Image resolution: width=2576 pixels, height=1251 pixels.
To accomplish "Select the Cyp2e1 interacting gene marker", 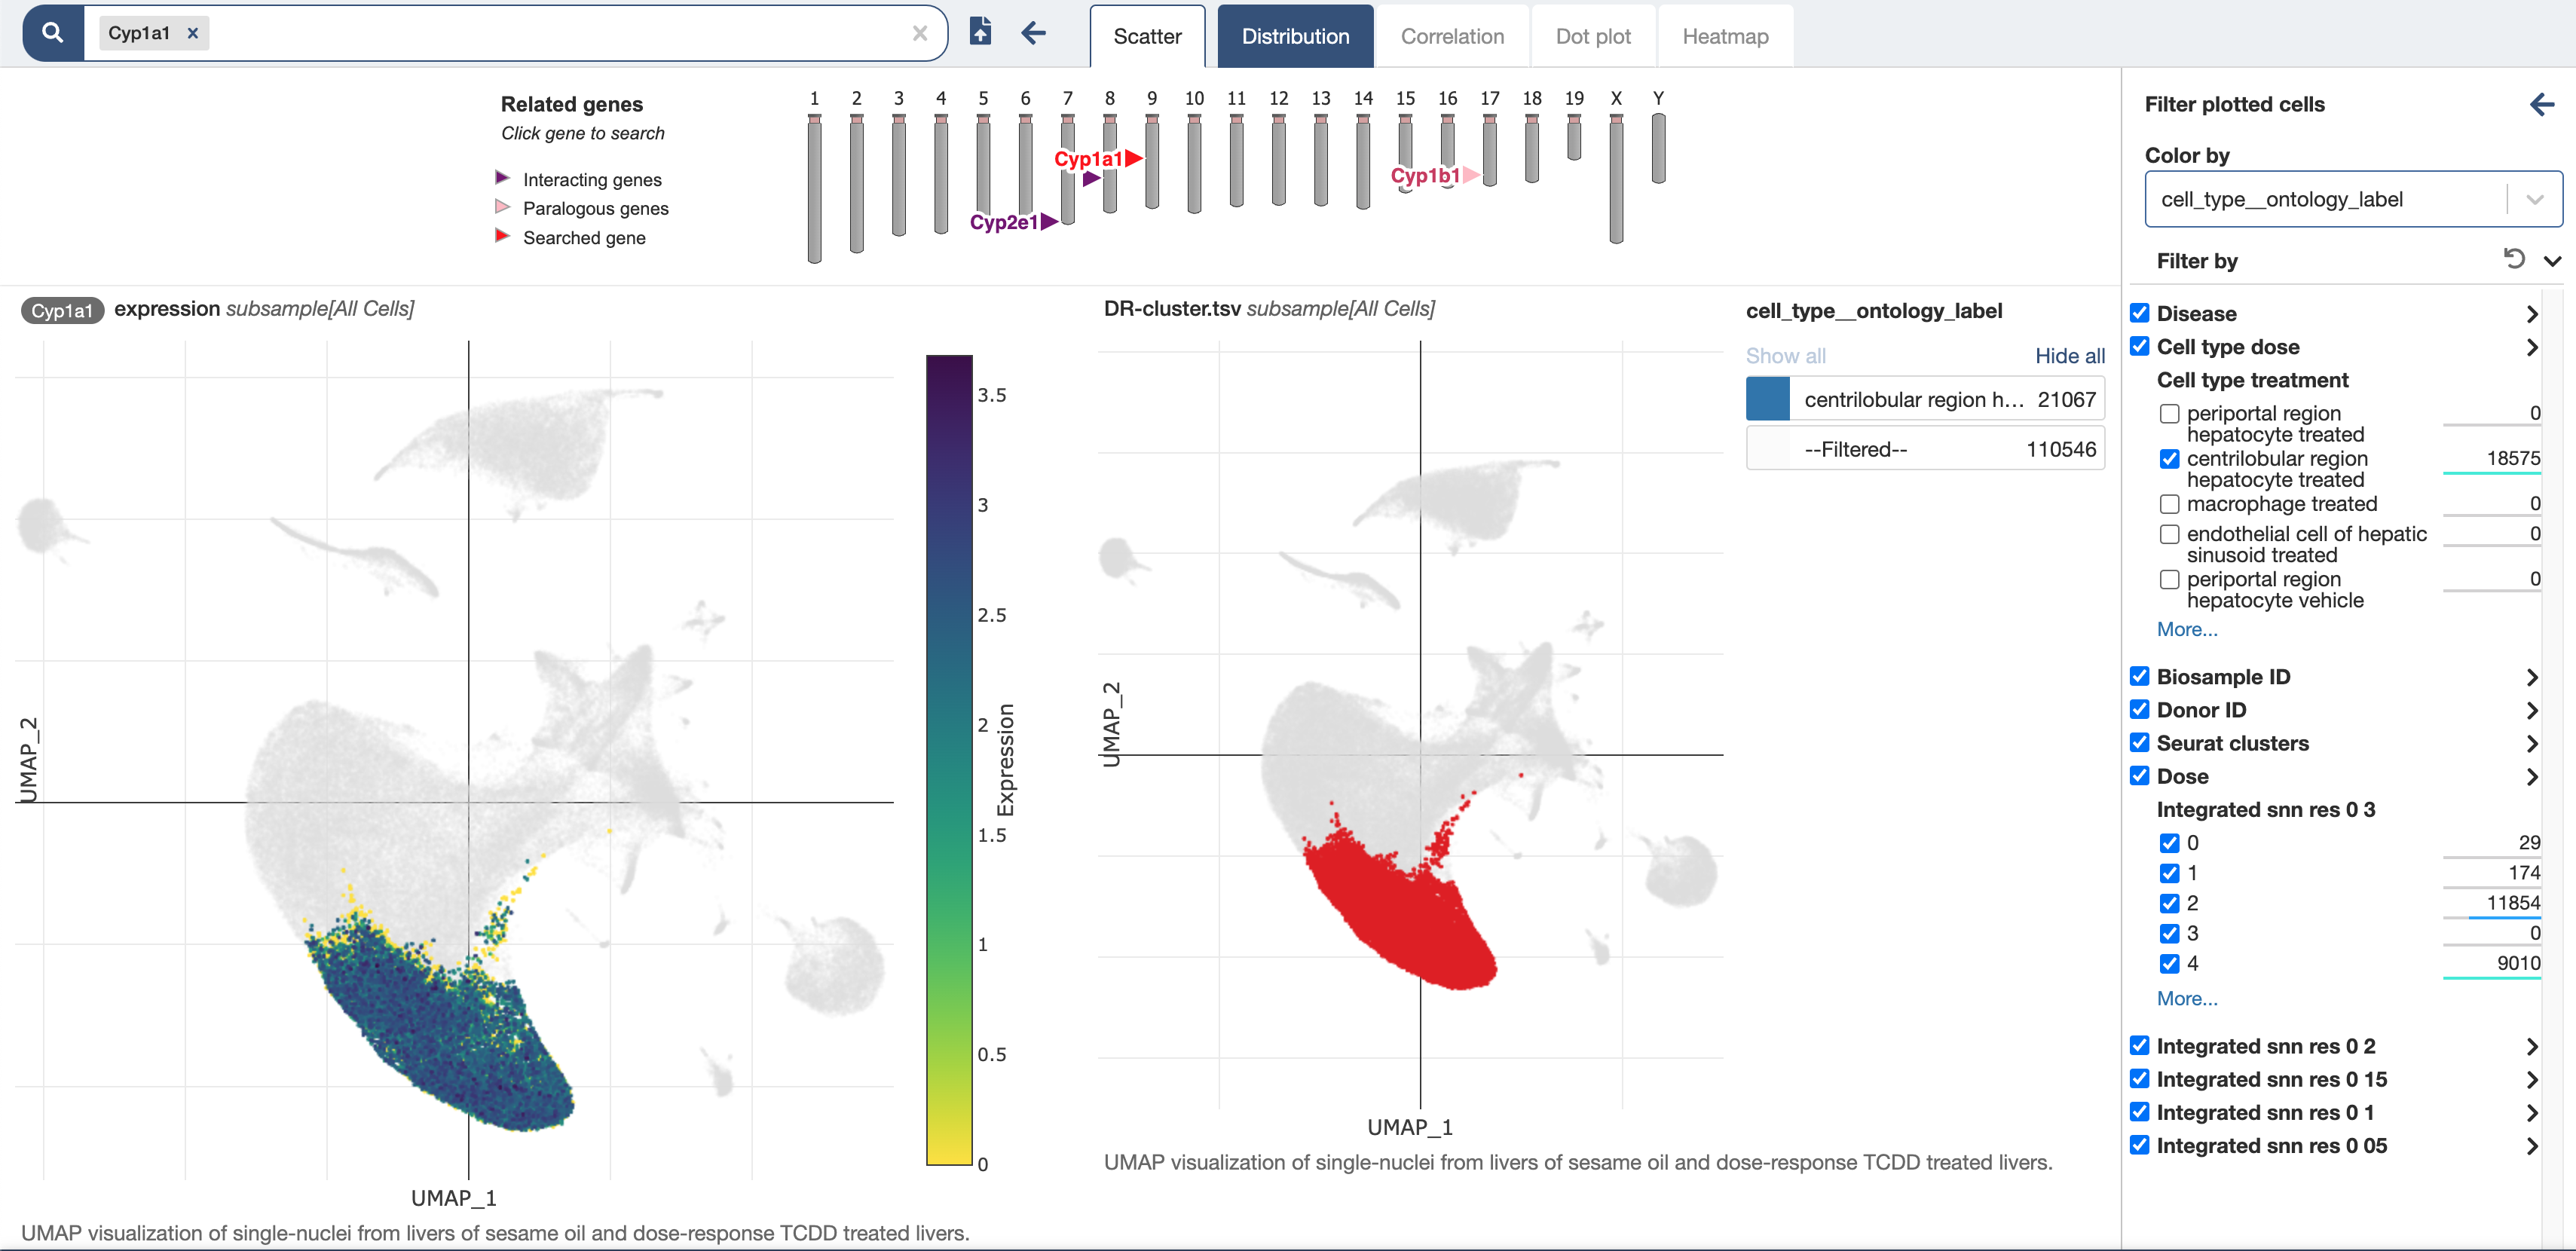I will pos(1013,222).
